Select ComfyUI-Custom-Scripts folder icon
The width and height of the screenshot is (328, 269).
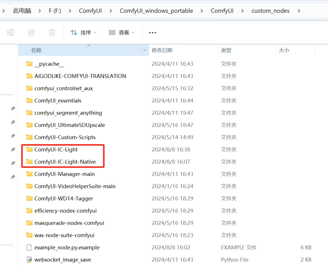29,137
